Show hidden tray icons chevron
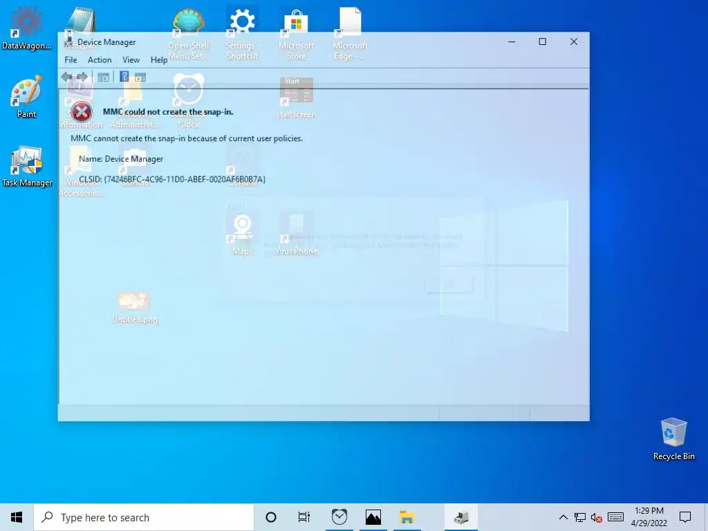The image size is (708, 531). click(563, 517)
